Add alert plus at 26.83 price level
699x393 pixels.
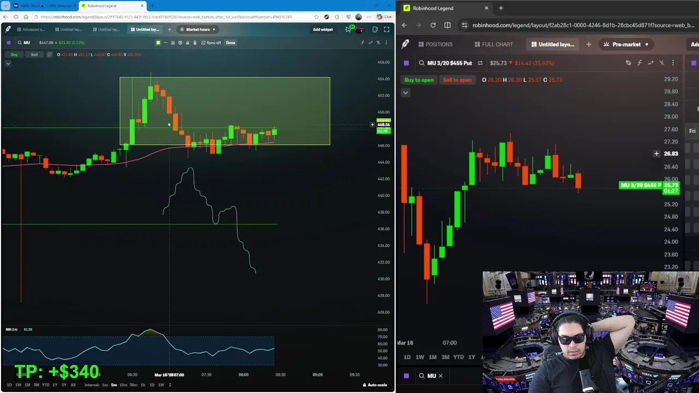[x=656, y=154]
